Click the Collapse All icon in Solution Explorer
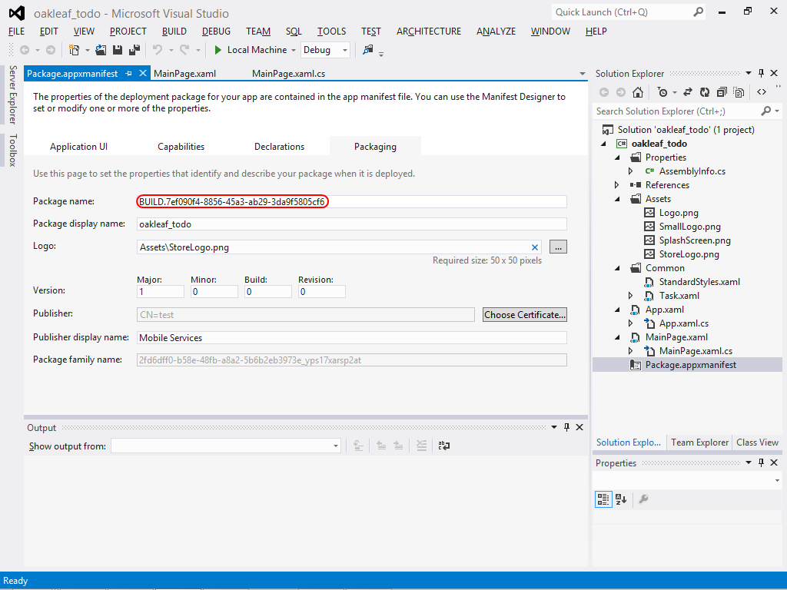The image size is (787, 590). click(722, 92)
